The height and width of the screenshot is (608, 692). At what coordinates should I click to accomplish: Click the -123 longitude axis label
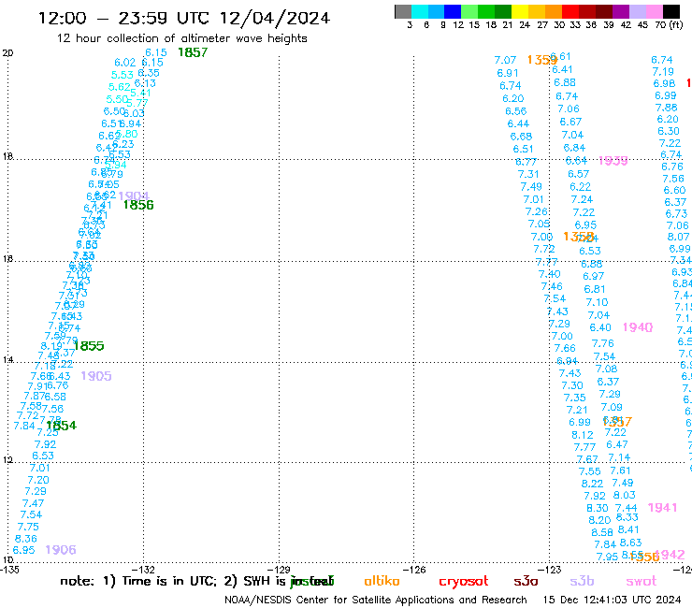coord(550,570)
